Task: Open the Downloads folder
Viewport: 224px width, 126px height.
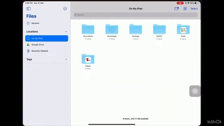Action: click(112, 29)
